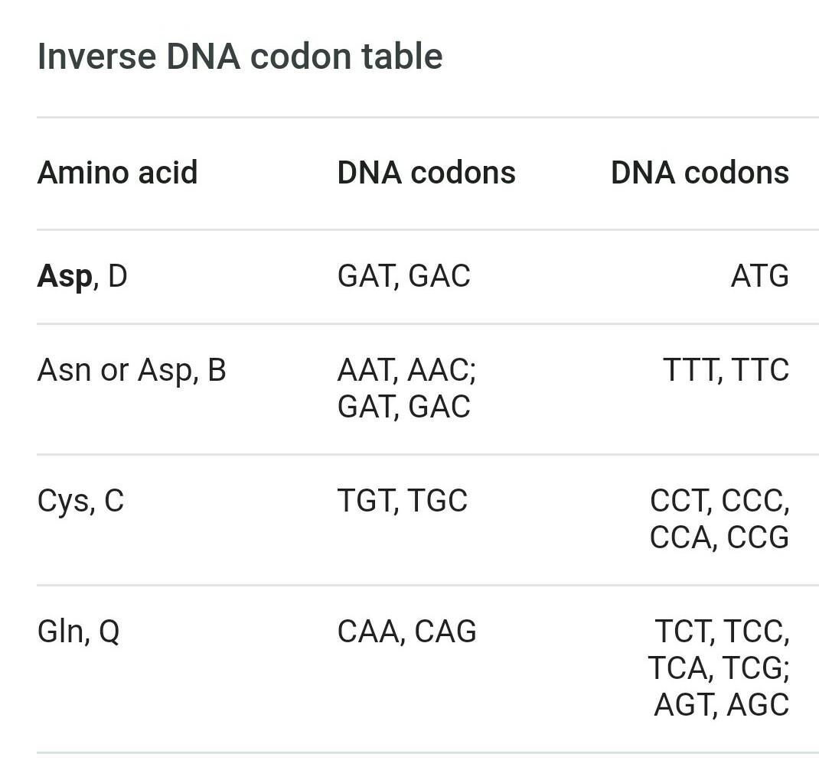Select the CCA, CCG codons line
819x760 pixels.
coord(719,538)
